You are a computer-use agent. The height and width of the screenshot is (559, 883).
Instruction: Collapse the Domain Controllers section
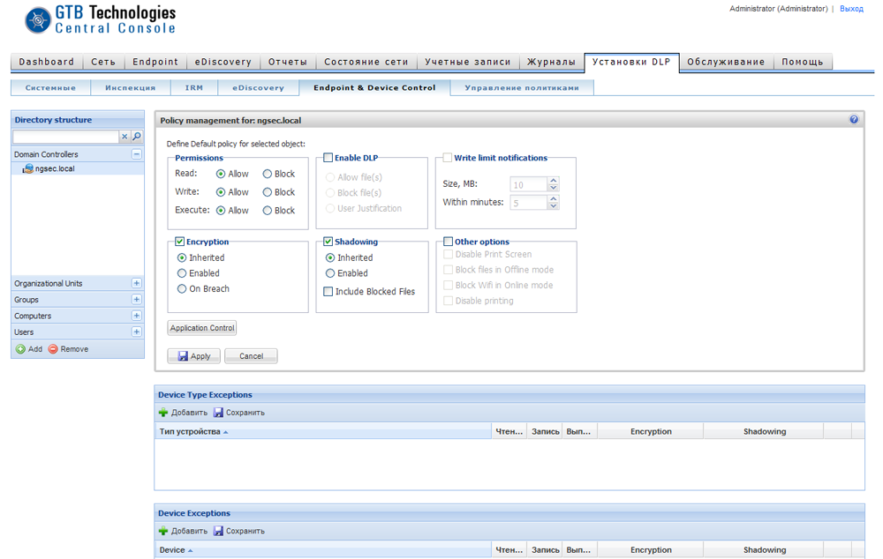(136, 154)
